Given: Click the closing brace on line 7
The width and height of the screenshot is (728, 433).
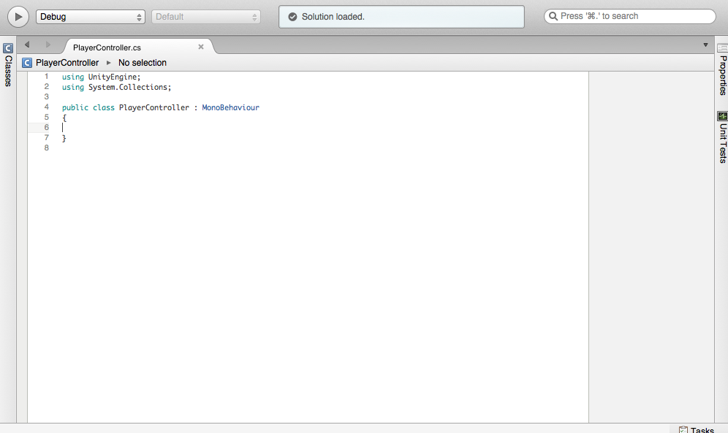Looking at the screenshot, I should coord(64,138).
